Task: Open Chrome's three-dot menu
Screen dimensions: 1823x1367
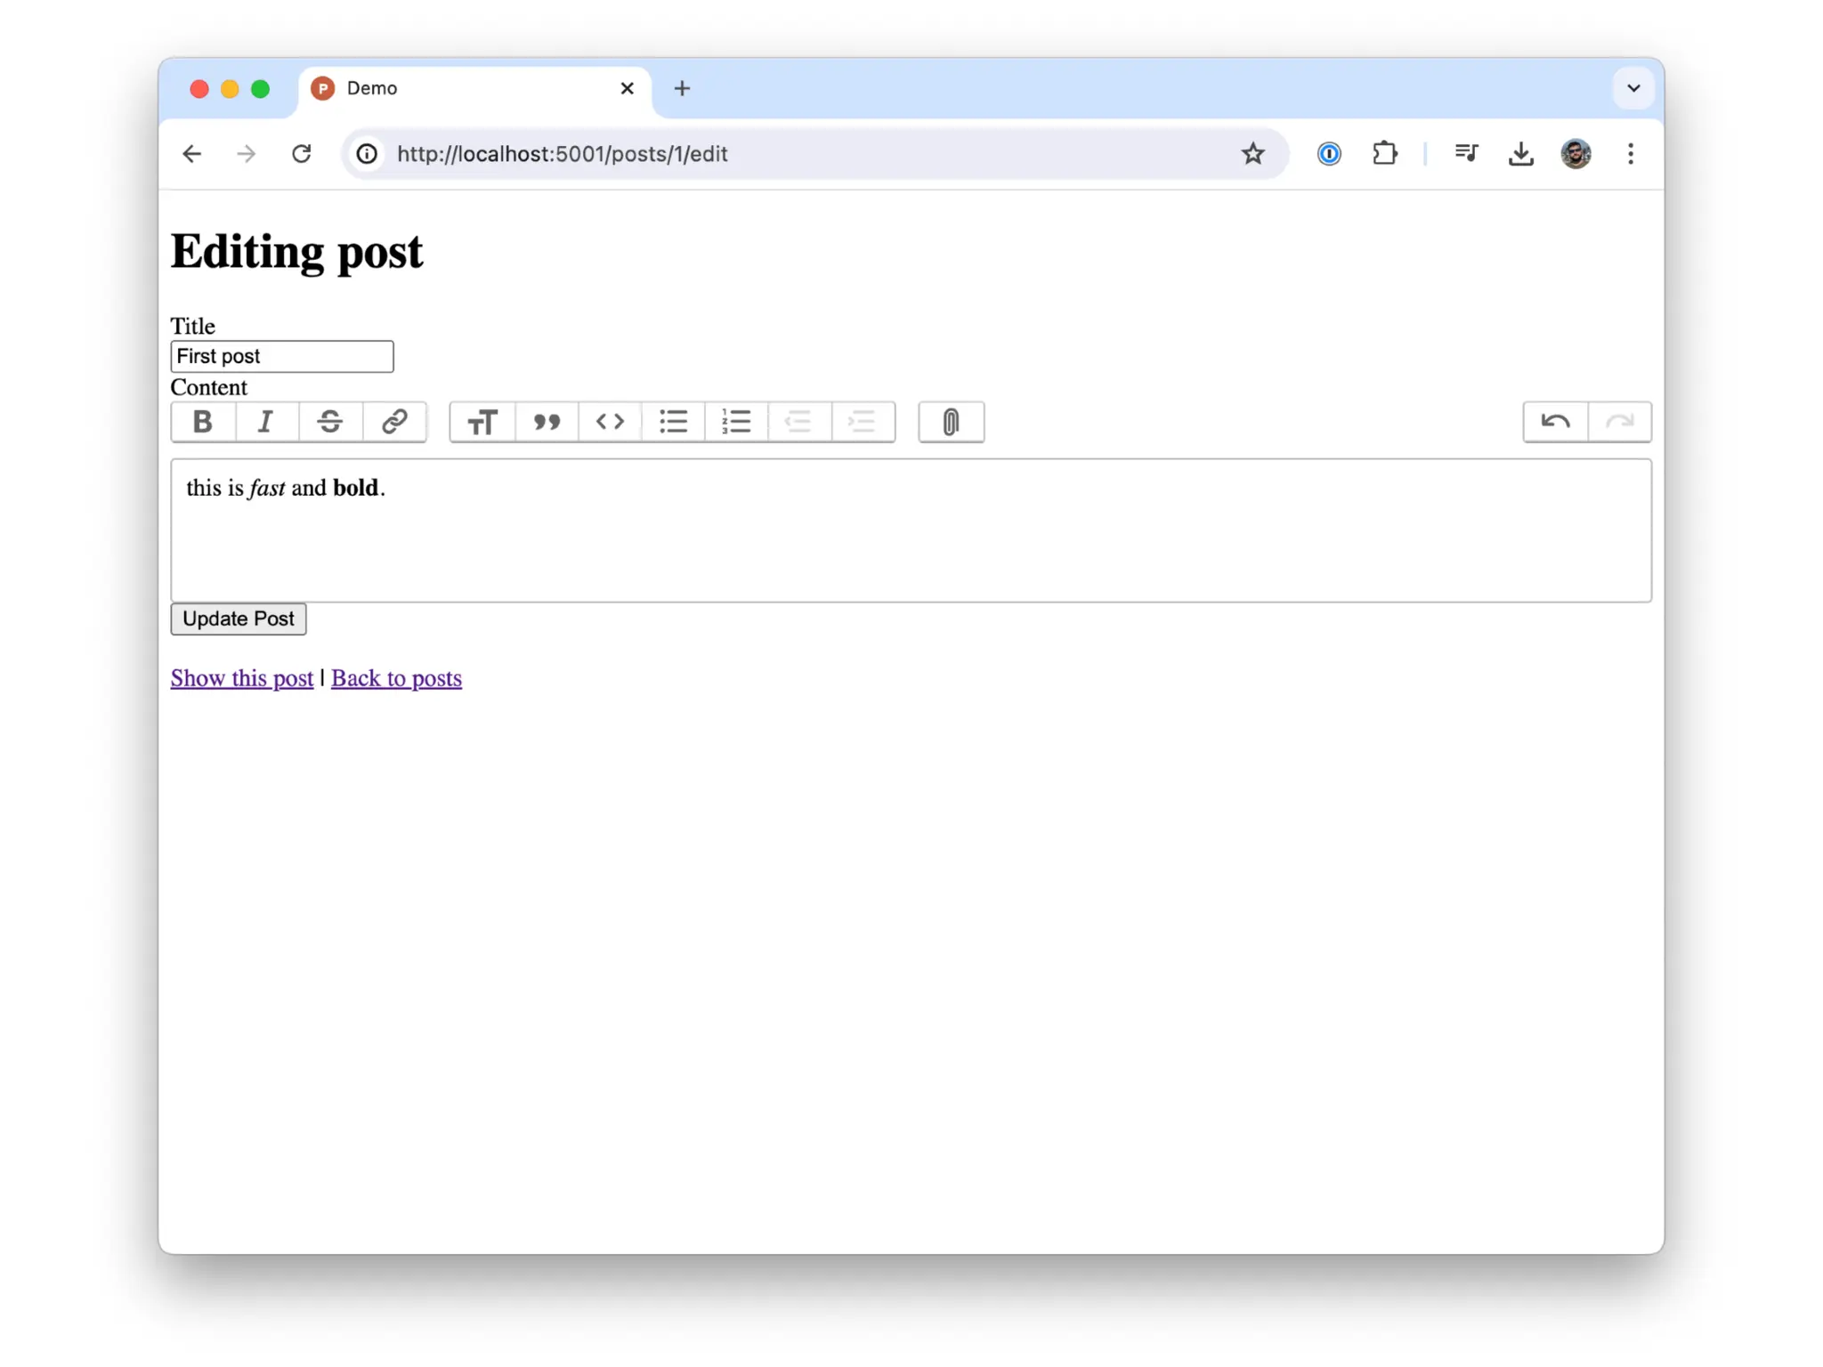Action: (1630, 154)
